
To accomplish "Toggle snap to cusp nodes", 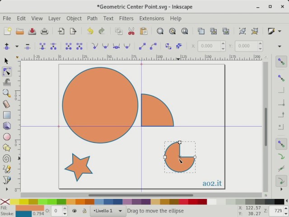I will click(281, 181).
